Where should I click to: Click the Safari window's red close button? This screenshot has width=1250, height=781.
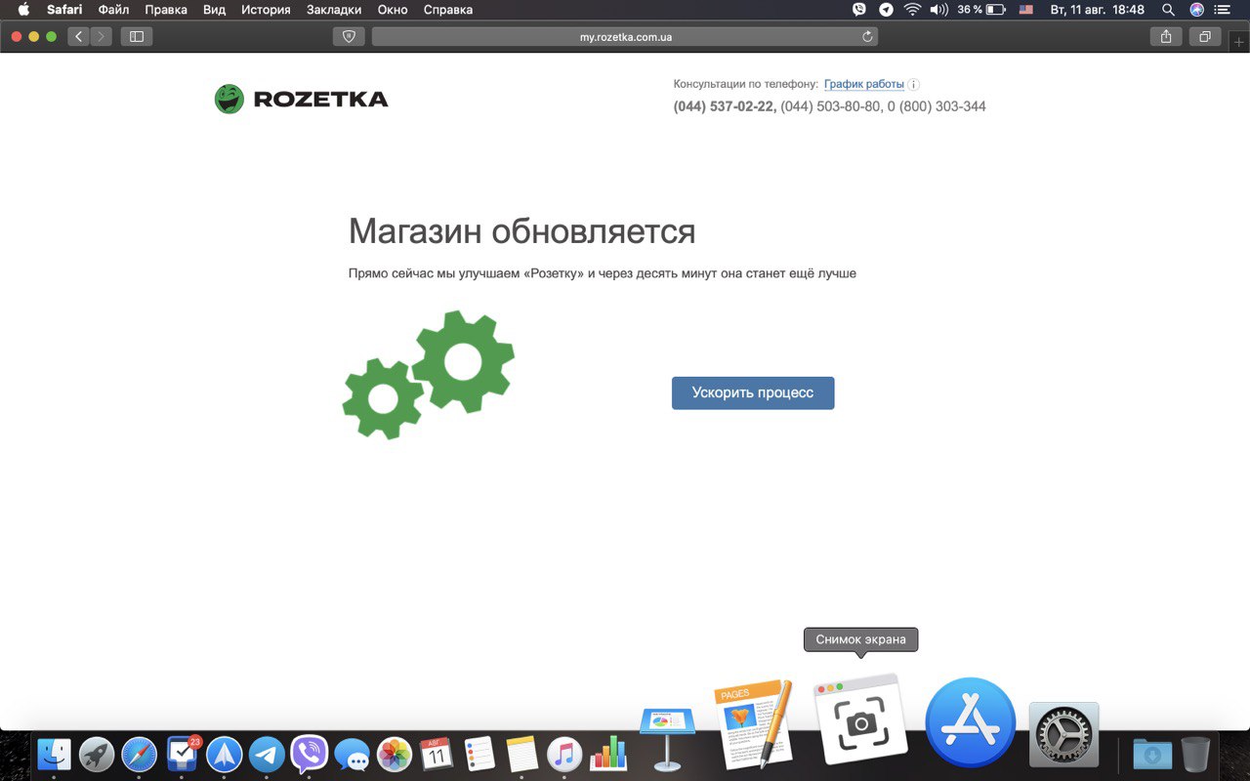click(18, 37)
